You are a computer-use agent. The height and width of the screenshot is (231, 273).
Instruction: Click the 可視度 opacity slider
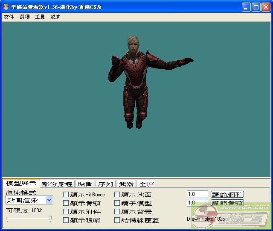pyautogui.click(x=29, y=219)
